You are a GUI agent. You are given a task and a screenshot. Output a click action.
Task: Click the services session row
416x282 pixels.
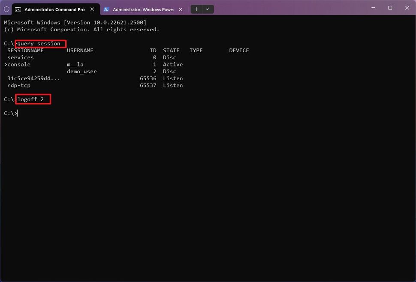(21, 57)
